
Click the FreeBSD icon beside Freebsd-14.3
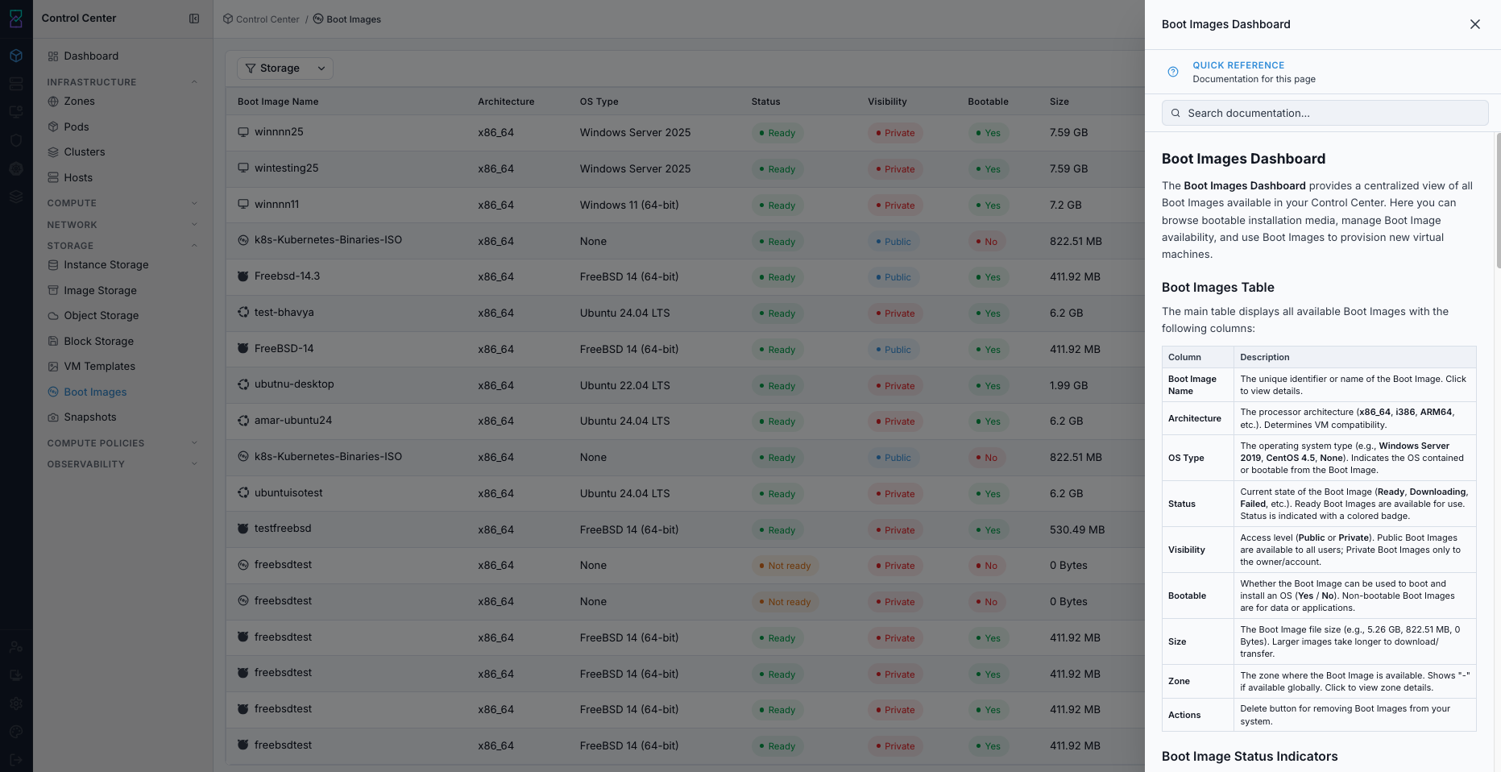(243, 276)
